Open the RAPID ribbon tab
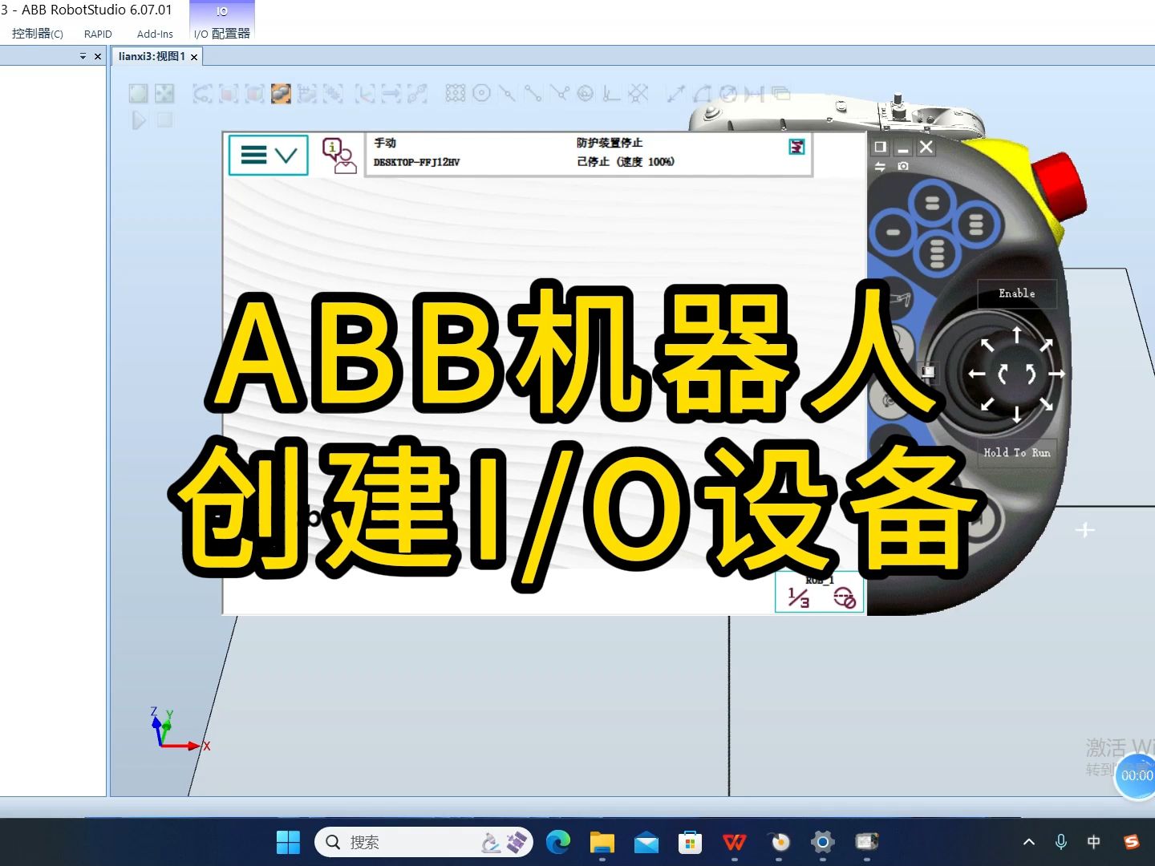The height and width of the screenshot is (866, 1155). (98, 34)
